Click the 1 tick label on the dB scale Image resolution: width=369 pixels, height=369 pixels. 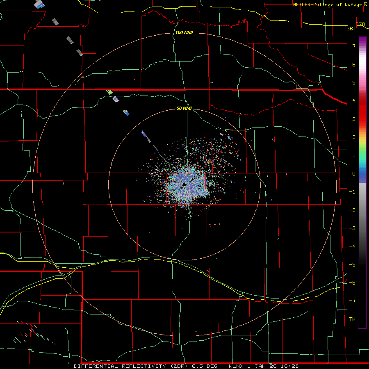[354, 155]
